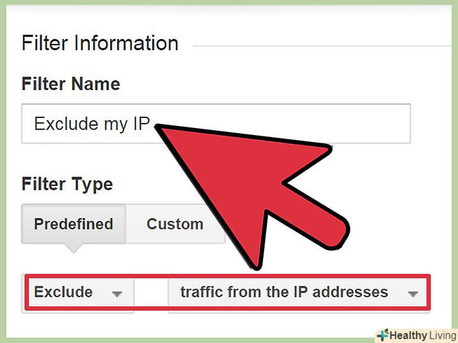This screenshot has height=343, width=458.
Task: Click inside the Filter Name text field
Action: (216, 124)
